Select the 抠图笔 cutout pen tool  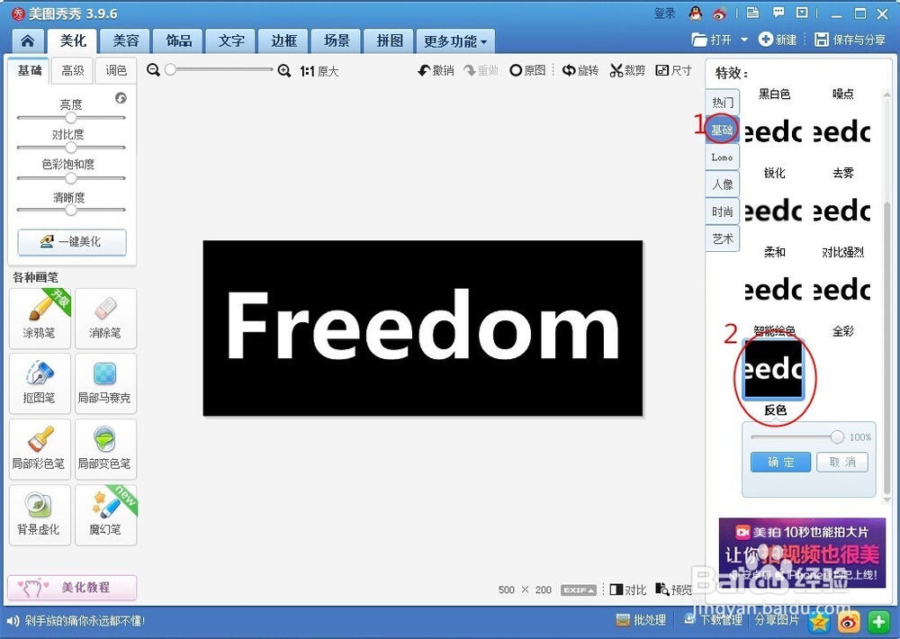click(x=40, y=383)
